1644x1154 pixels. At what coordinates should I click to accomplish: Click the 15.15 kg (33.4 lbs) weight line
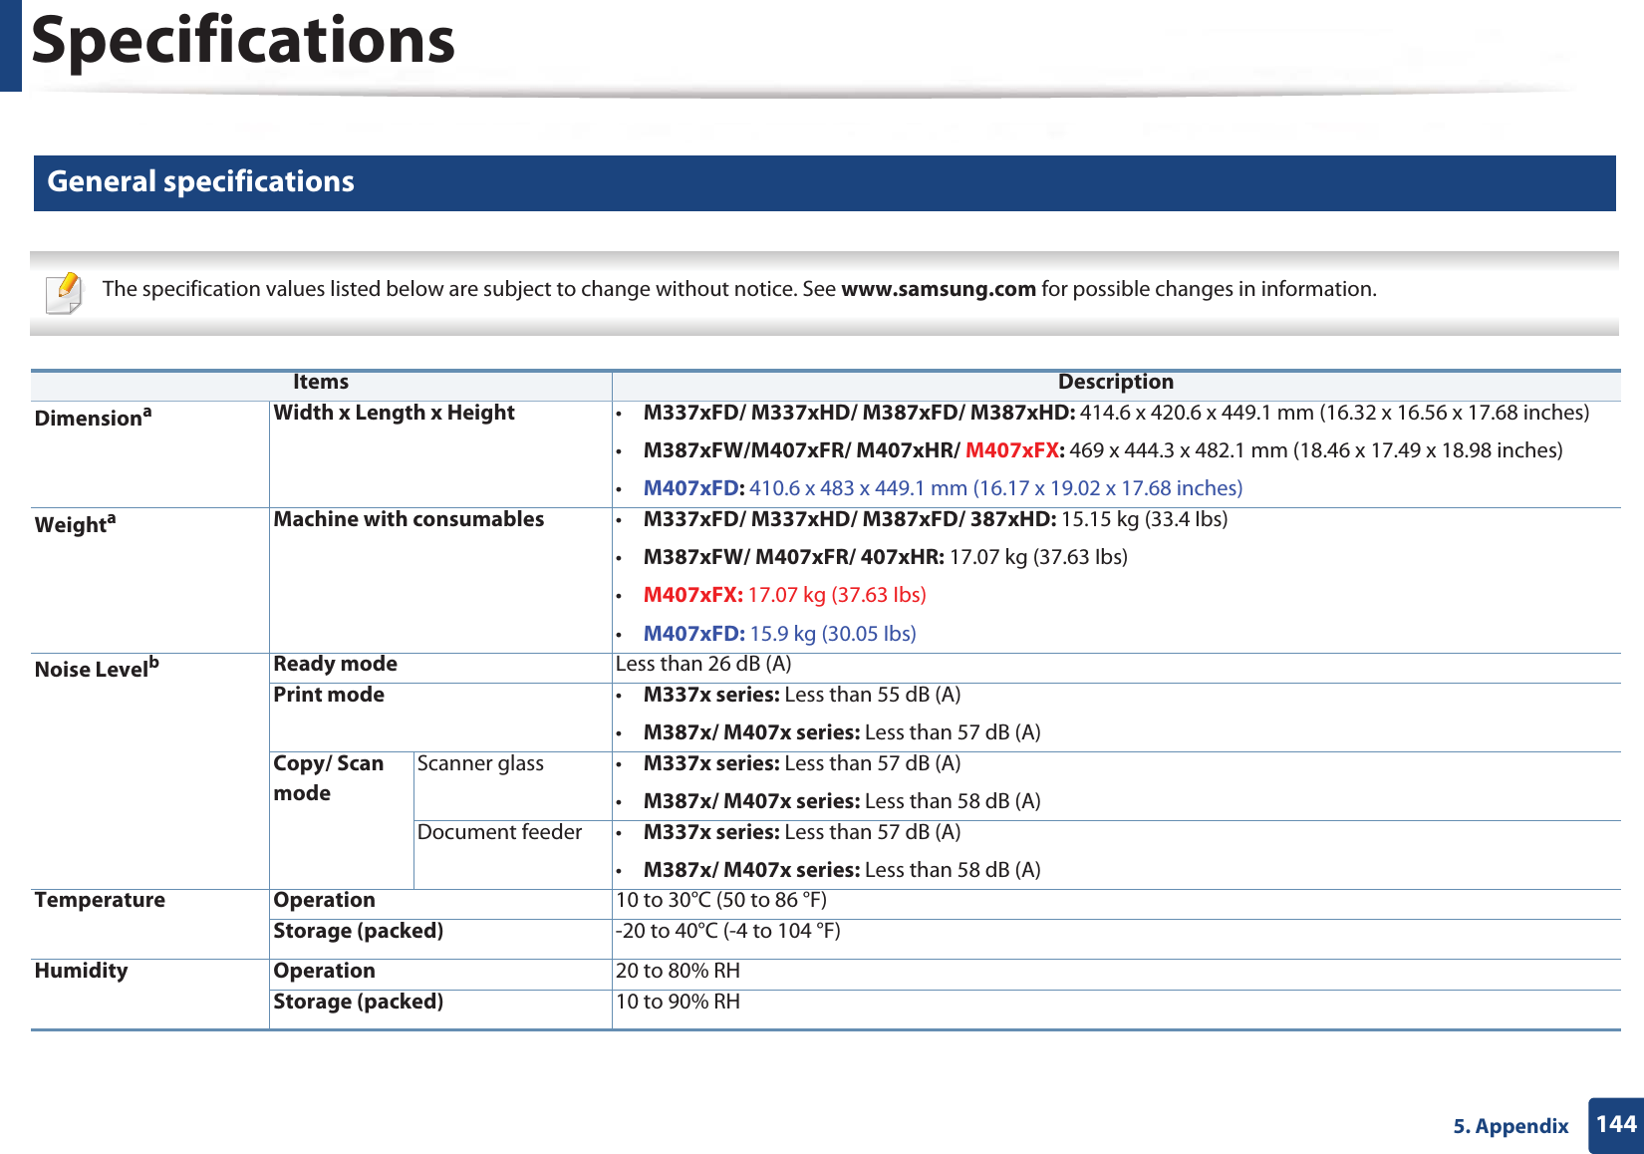(x=936, y=520)
